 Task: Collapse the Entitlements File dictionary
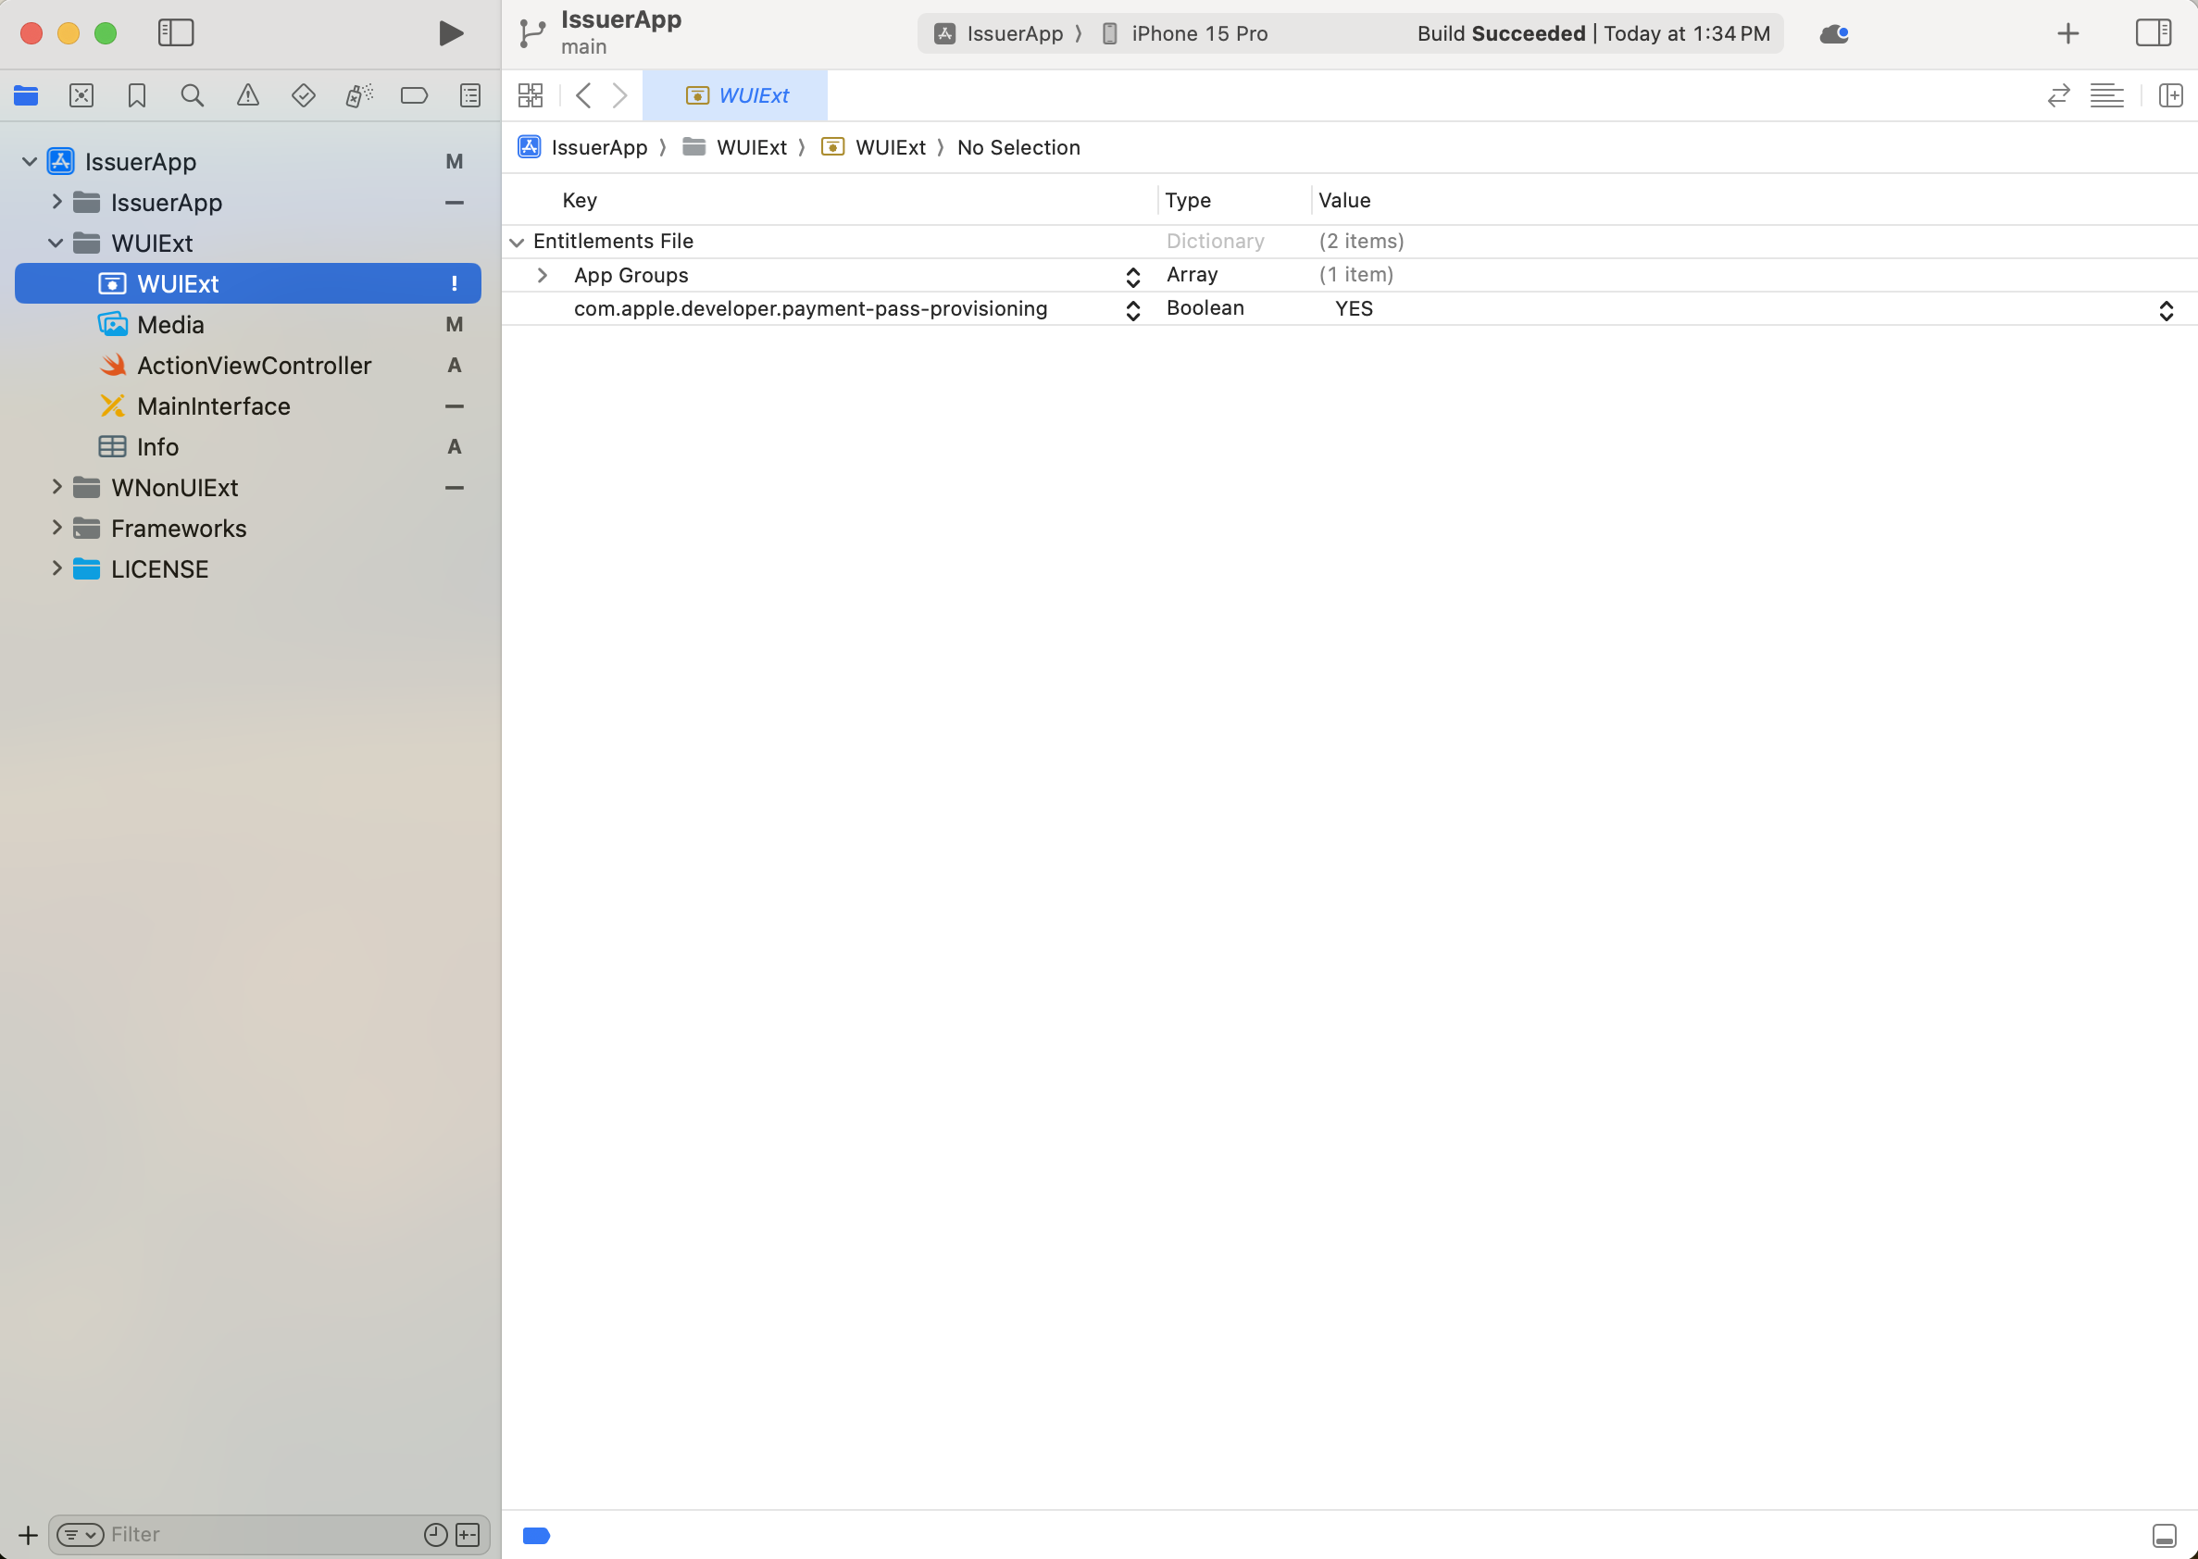tap(517, 242)
